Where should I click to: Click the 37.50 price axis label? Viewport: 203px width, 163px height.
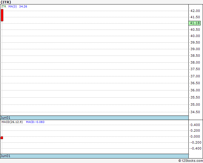[195, 69]
